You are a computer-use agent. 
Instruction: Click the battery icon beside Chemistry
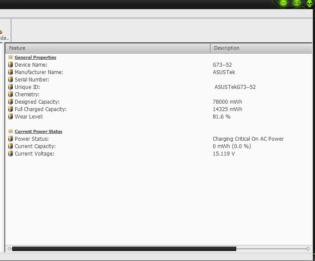(10, 94)
